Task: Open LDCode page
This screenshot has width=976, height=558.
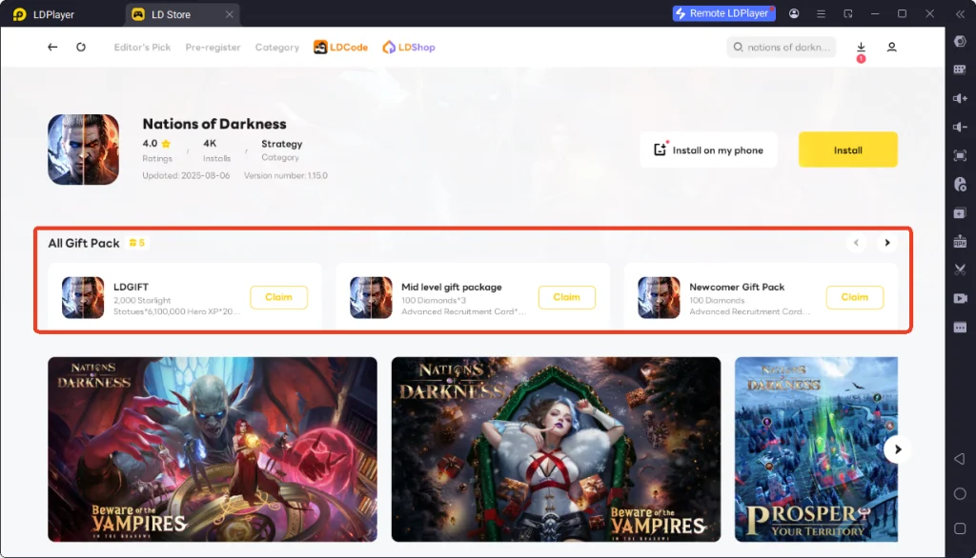Action: click(x=340, y=48)
